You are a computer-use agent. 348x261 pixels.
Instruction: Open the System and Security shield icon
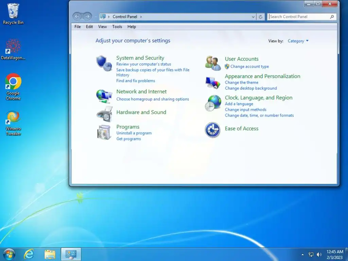point(104,64)
